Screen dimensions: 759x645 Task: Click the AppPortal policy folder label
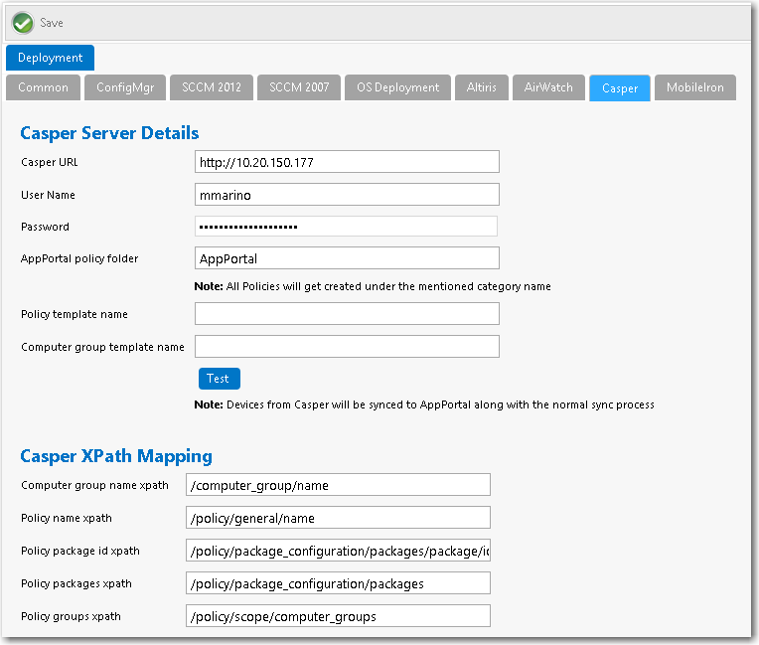pyautogui.click(x=79, y=258)
